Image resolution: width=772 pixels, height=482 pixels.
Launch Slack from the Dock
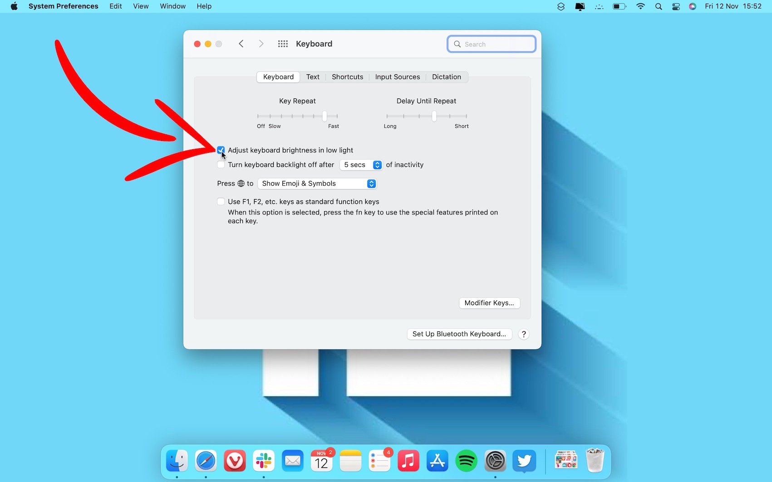click(x=264, y=460)
